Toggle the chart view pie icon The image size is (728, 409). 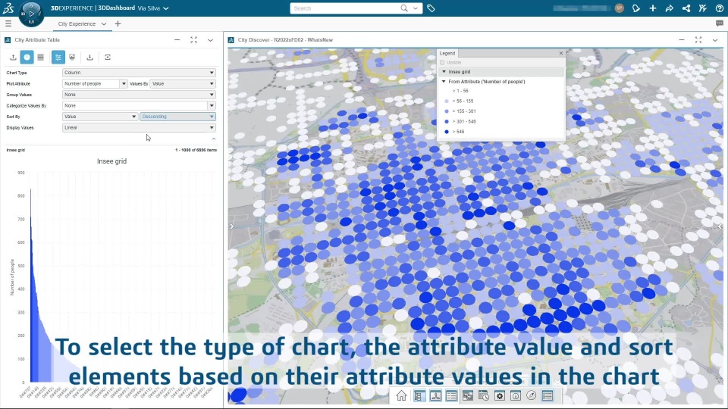click(27, 57)
